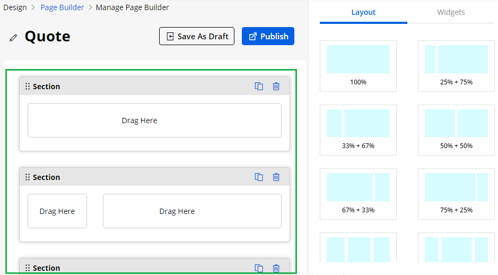Viewport: 498px width, 275px height.
Task: Click the third section's duplicate icon
Action: (259, 268)
